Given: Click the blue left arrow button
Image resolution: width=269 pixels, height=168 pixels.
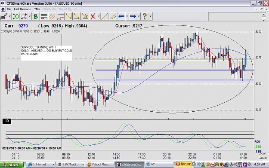Looking at the screenshot, I should (x=121, y=16).
